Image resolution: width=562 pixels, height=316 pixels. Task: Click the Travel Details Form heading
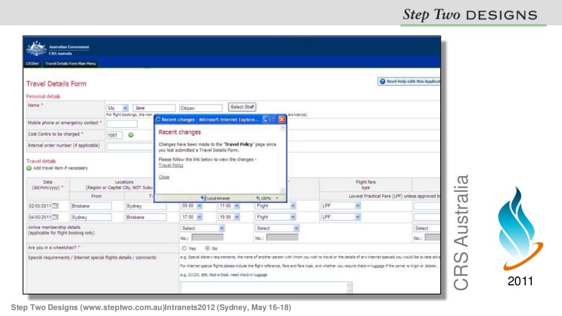57,84
